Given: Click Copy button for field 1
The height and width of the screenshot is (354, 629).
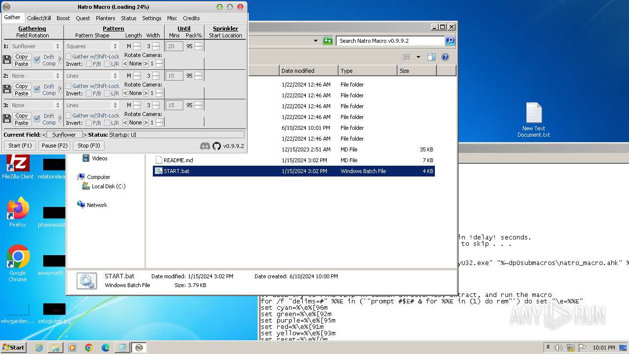Looking at the screenshot, I should coord(22,57).
